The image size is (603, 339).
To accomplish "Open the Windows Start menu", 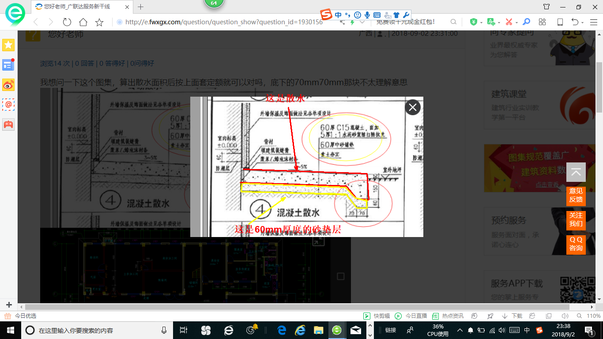I will [x=10, y=330].
